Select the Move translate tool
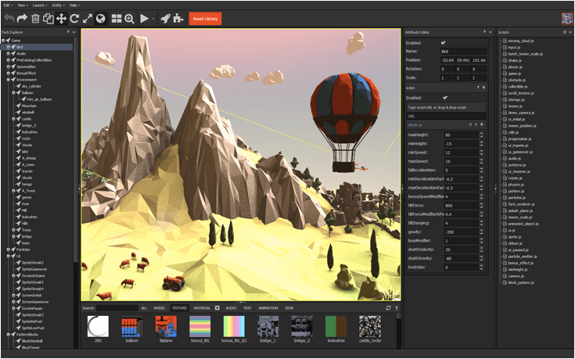 coord(61,18)
